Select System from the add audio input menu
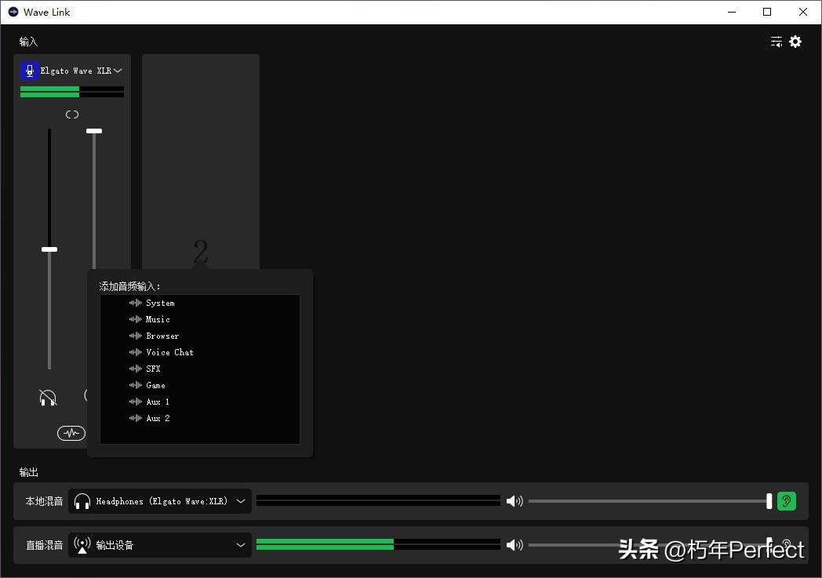The height and width of the screenshot is (578, 822). tap(160, 303)
